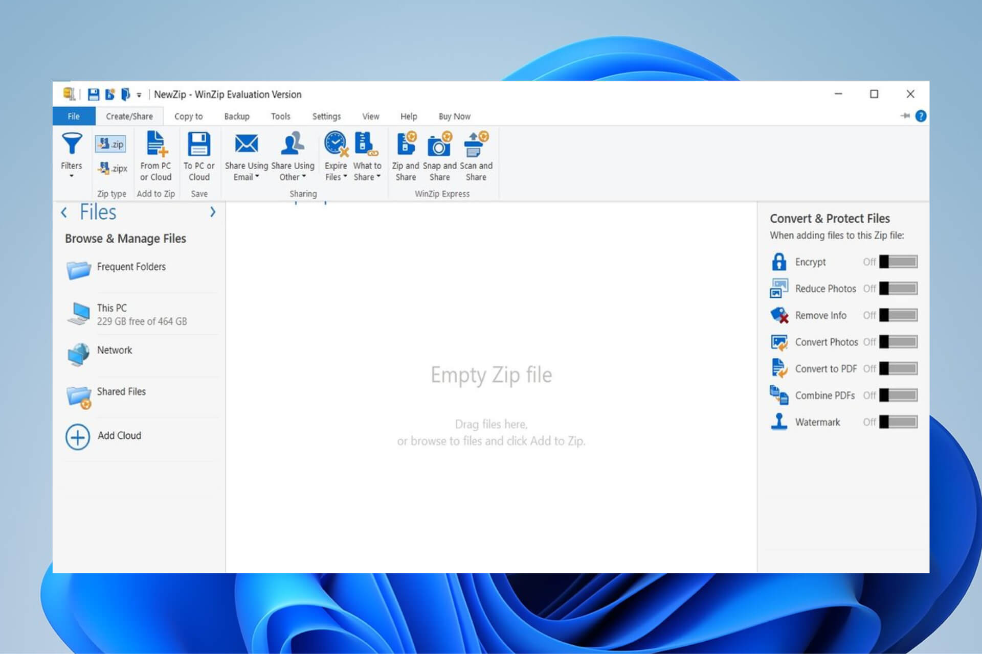This screenshot has width=982, height=654.
Task: Launch Zip and Share express
Action: (x=406, y=156)
